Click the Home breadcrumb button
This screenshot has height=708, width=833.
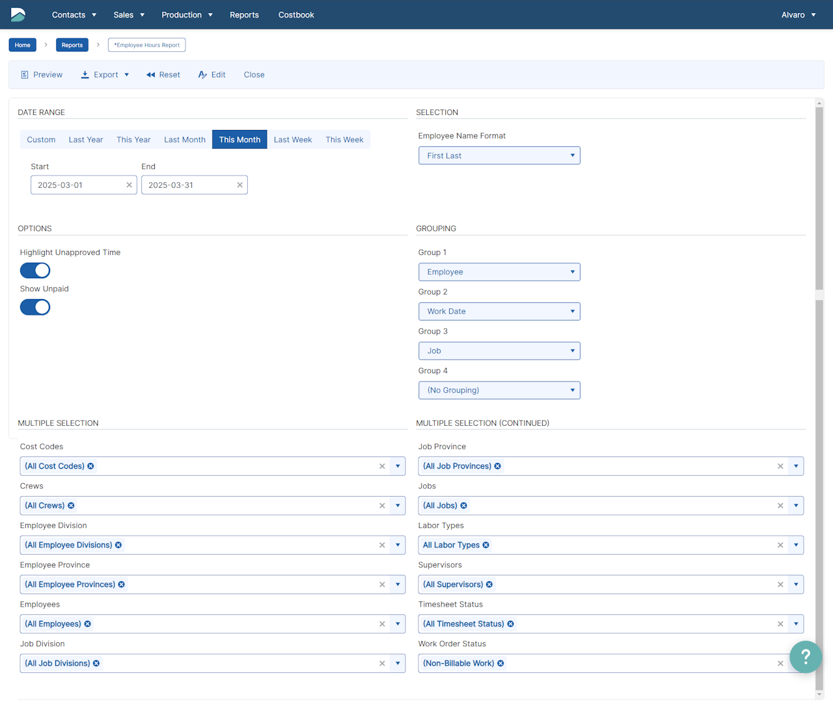[x=23, y=45]
